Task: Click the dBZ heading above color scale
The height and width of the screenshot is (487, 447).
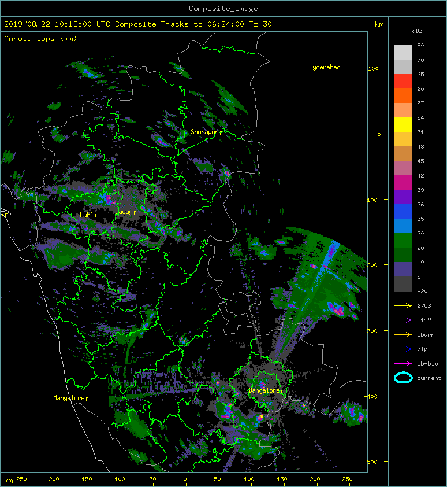Action: point(417,31)
